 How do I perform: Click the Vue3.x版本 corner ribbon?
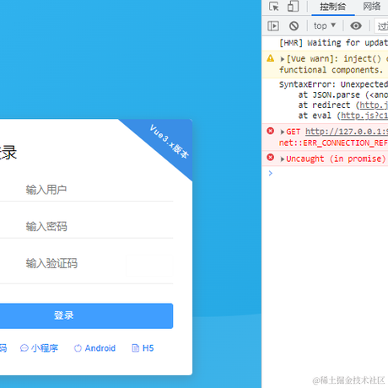pos(169,141)
